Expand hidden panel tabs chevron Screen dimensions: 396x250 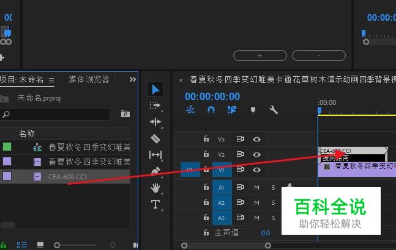click(x=133, y=79)
